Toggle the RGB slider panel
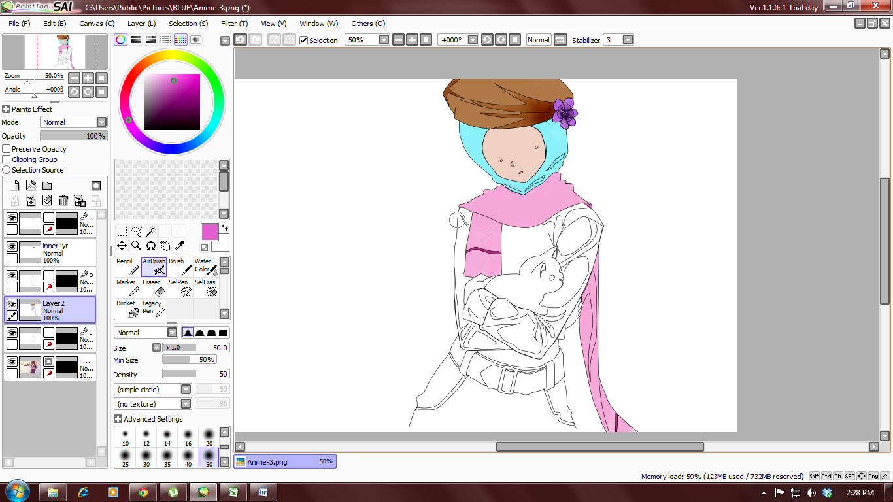893x502 pixels. coord(136,40)
